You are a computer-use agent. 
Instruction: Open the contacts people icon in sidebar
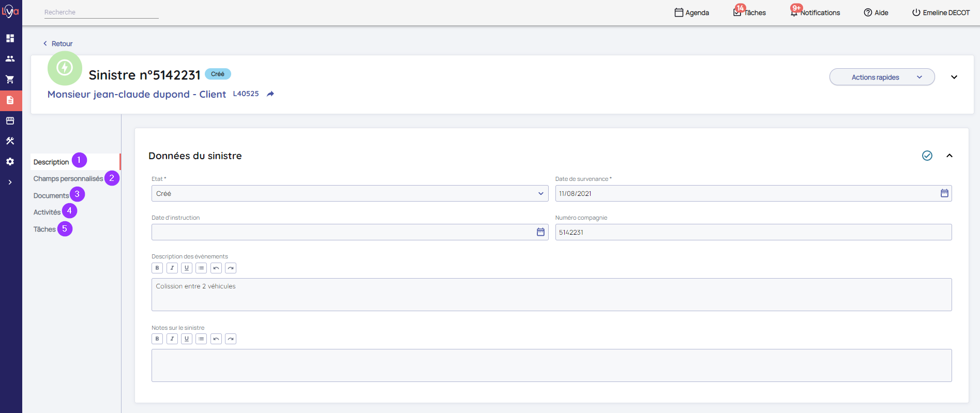coord(10,59)
